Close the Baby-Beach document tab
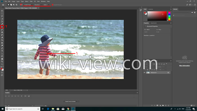The height and width of the screenshot is (111, 197). pyautogui.click(x=38, y=8)
